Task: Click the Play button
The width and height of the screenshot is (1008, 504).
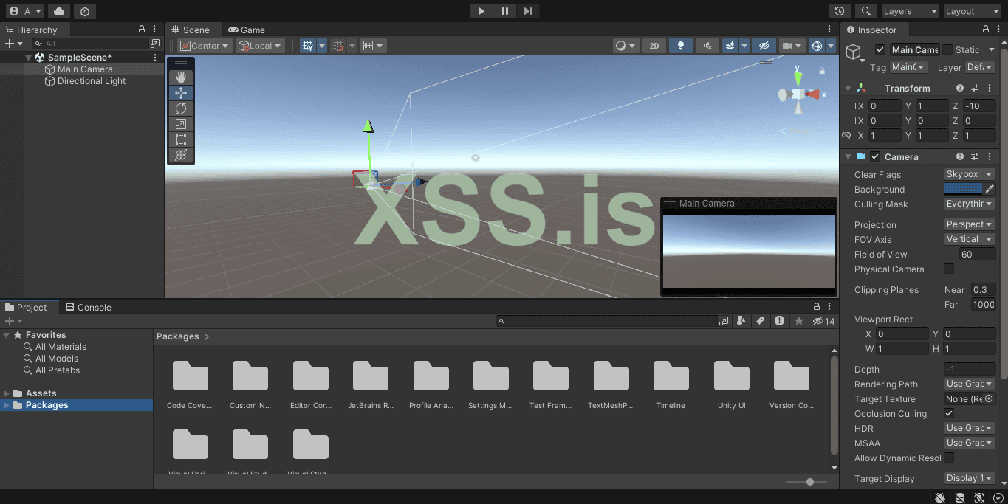Action: click(481, 11)
